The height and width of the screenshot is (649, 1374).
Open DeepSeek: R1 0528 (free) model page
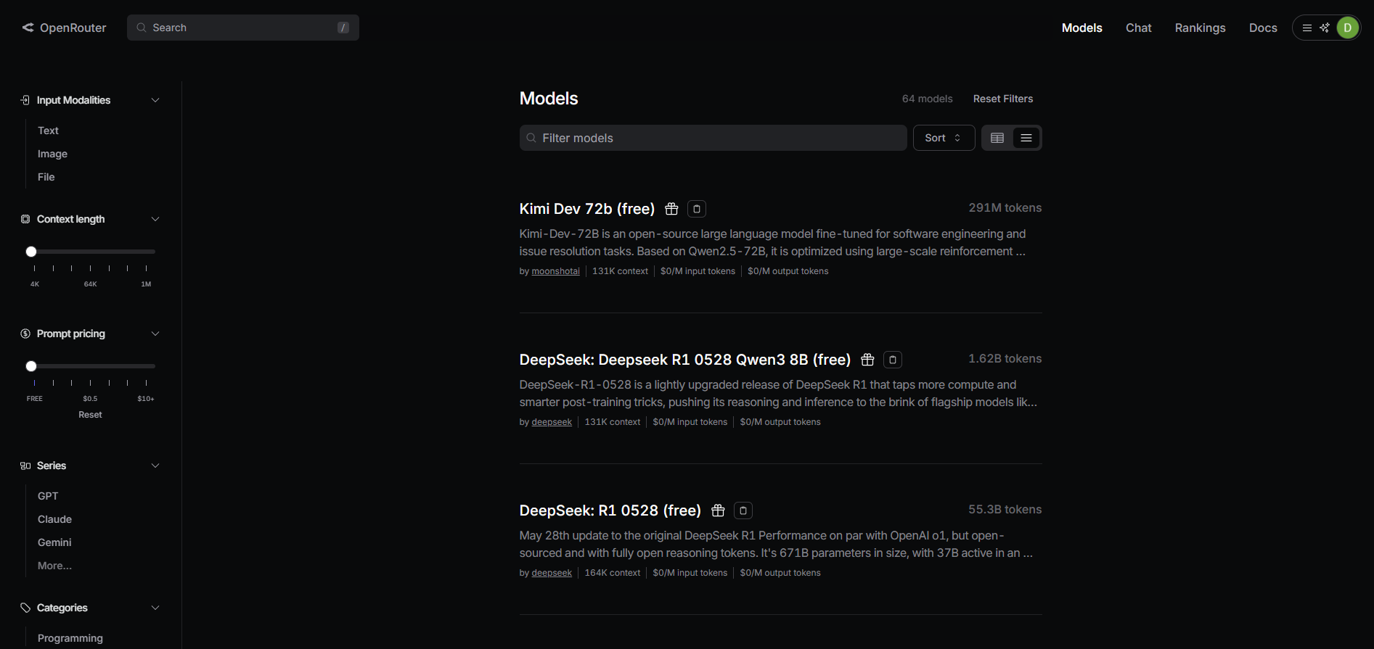[610, 510]
